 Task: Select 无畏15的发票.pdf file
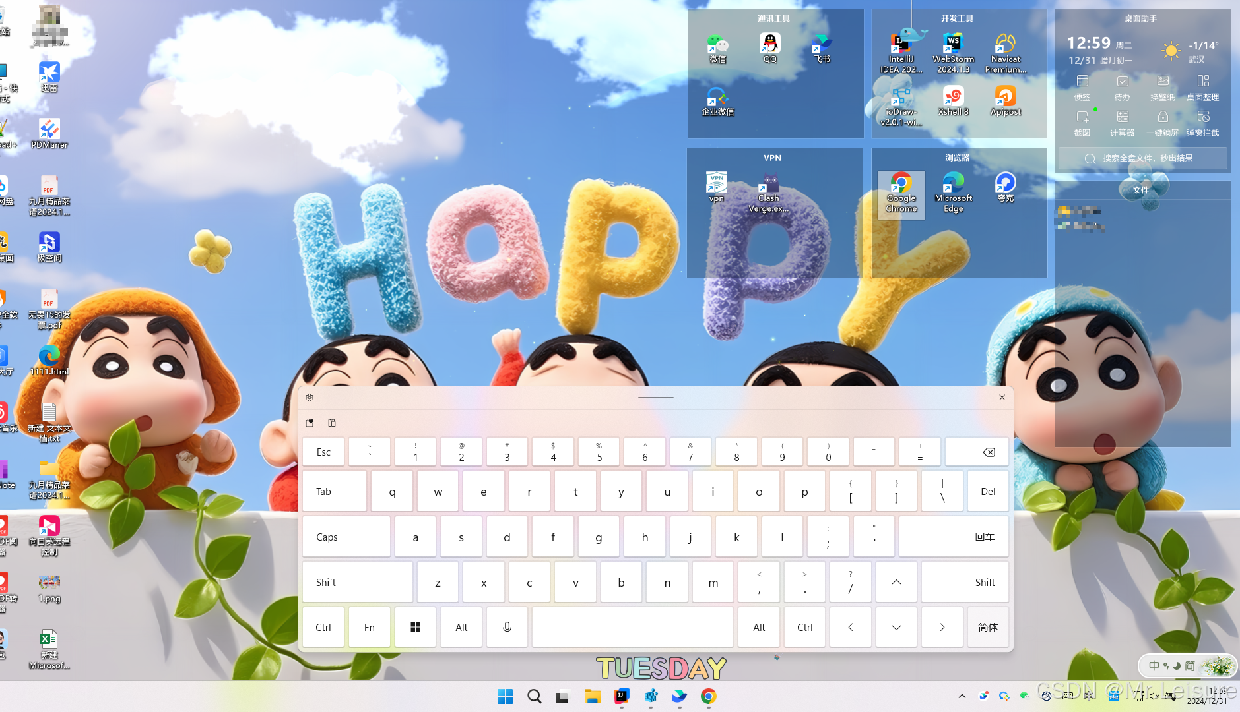(x=49, y=309)
